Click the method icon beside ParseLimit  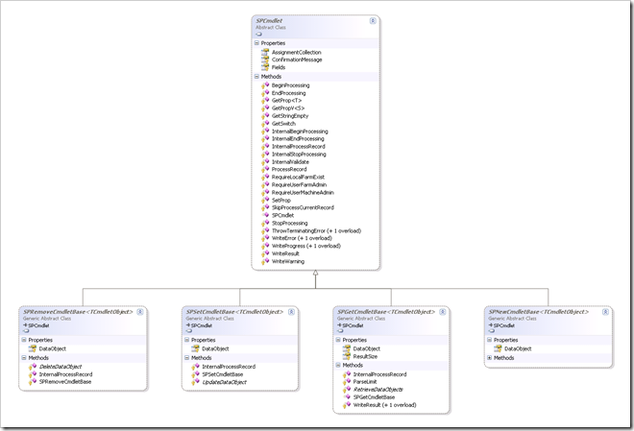[347, 382]
